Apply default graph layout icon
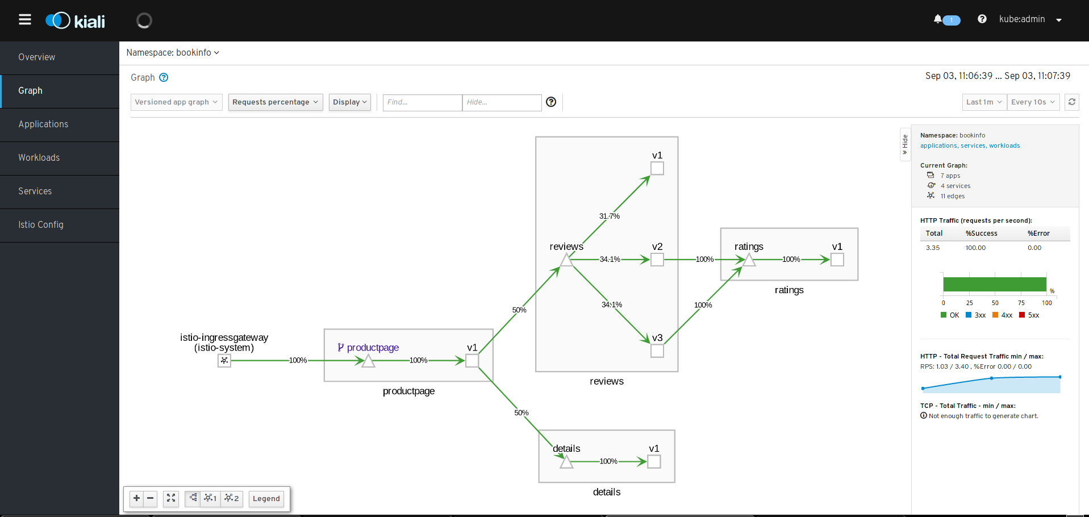The width and height of the screenshot is (1089, 517). tap(193, 498)
